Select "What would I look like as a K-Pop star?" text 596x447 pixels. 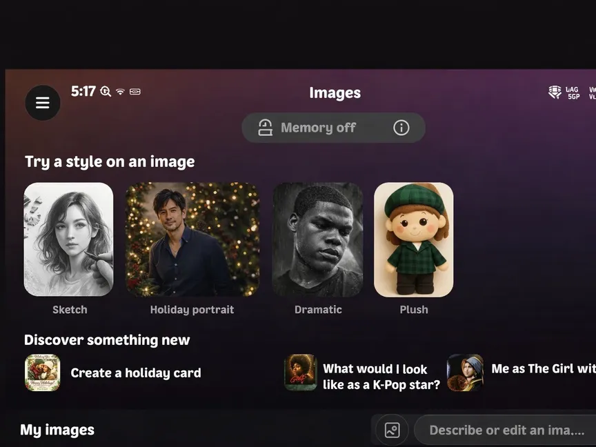(381, 377)
